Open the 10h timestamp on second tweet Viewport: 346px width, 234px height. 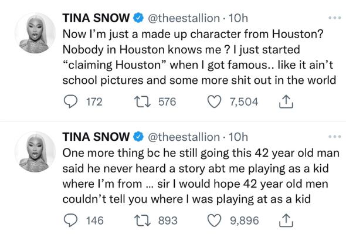[238, 137]
